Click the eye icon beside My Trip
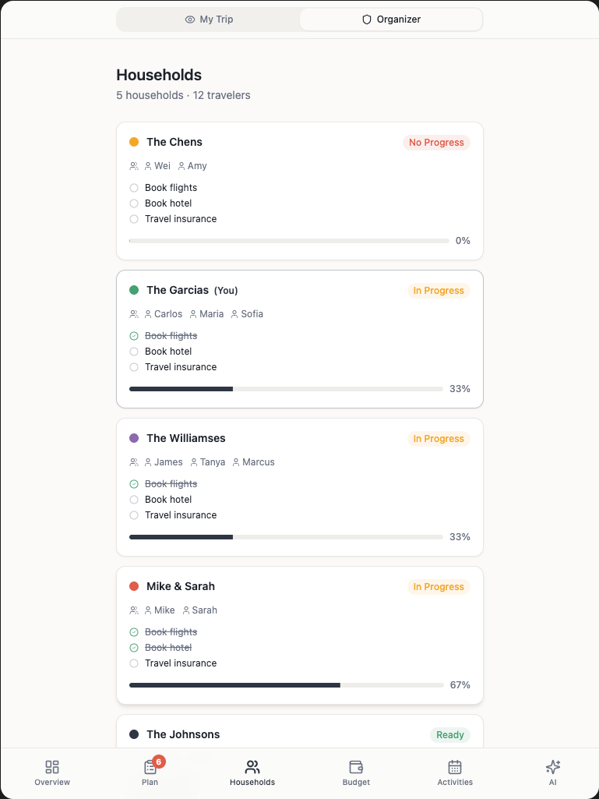Image resolution: width=599 pixels, height=799 pixels. click(x=190, y=19)
